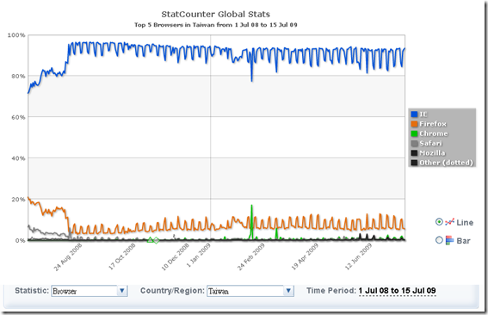Click the Chrome legend label
Viewport: 488px width, 315px height.
tap(434, 133)
